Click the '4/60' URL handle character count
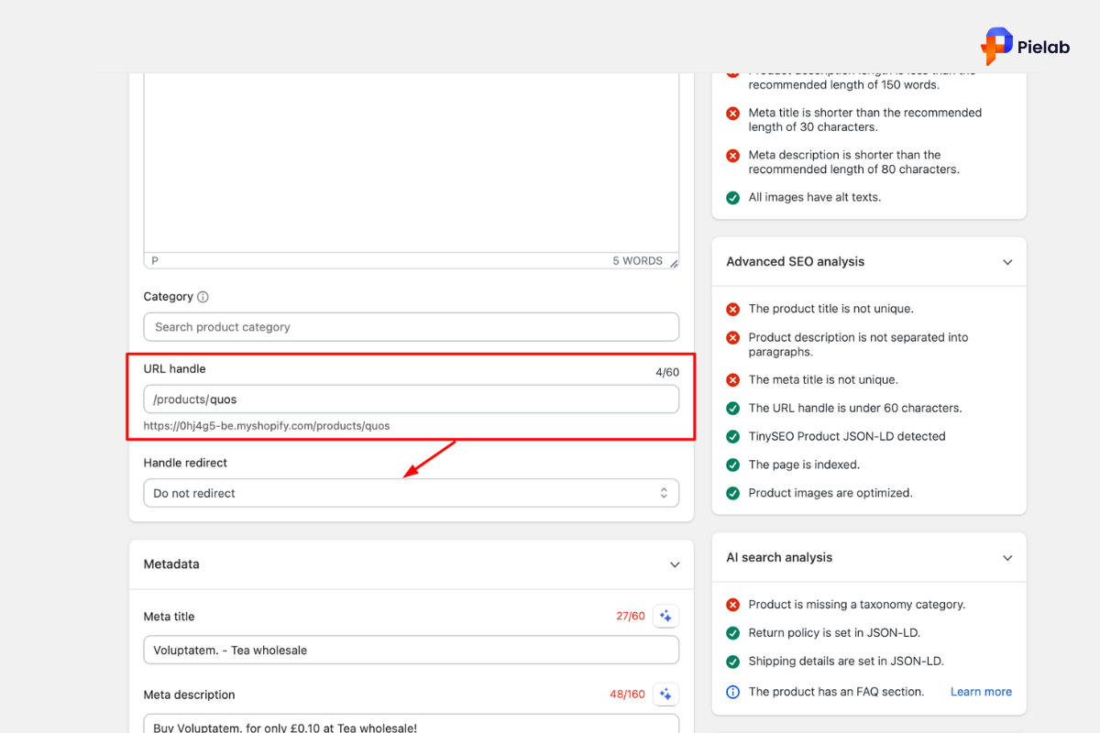 (665, 372)
